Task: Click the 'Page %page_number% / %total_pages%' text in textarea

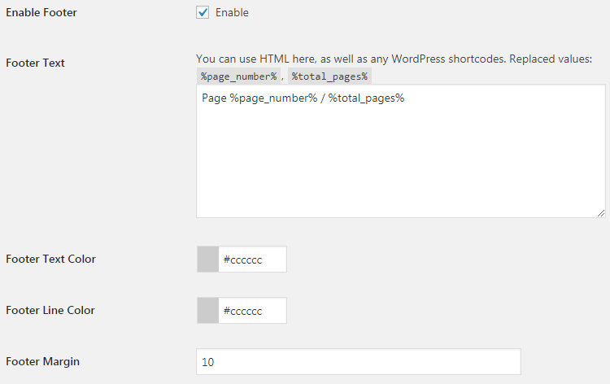Action: [303, 98]
